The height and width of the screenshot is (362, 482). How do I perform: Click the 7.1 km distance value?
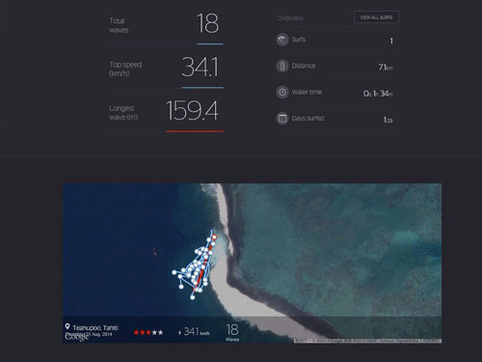[x=386, y=68]
